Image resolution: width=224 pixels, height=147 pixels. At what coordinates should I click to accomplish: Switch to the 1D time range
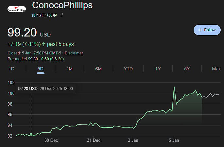(11, 69)
